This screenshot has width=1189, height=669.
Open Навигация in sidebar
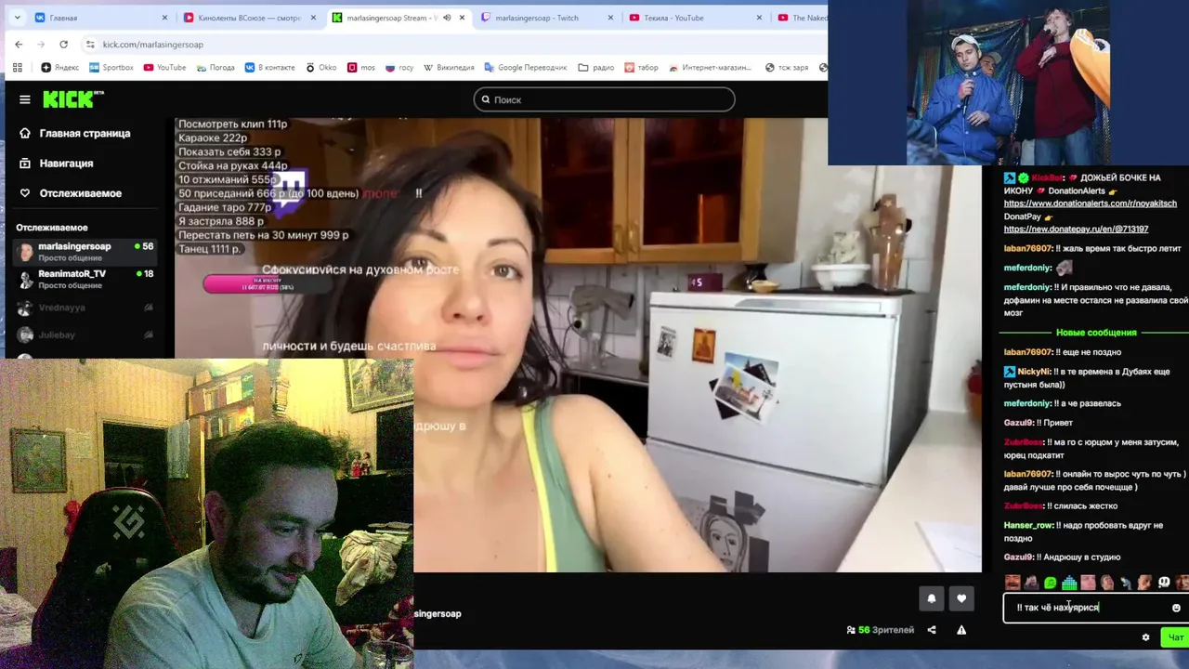point(57,163)
